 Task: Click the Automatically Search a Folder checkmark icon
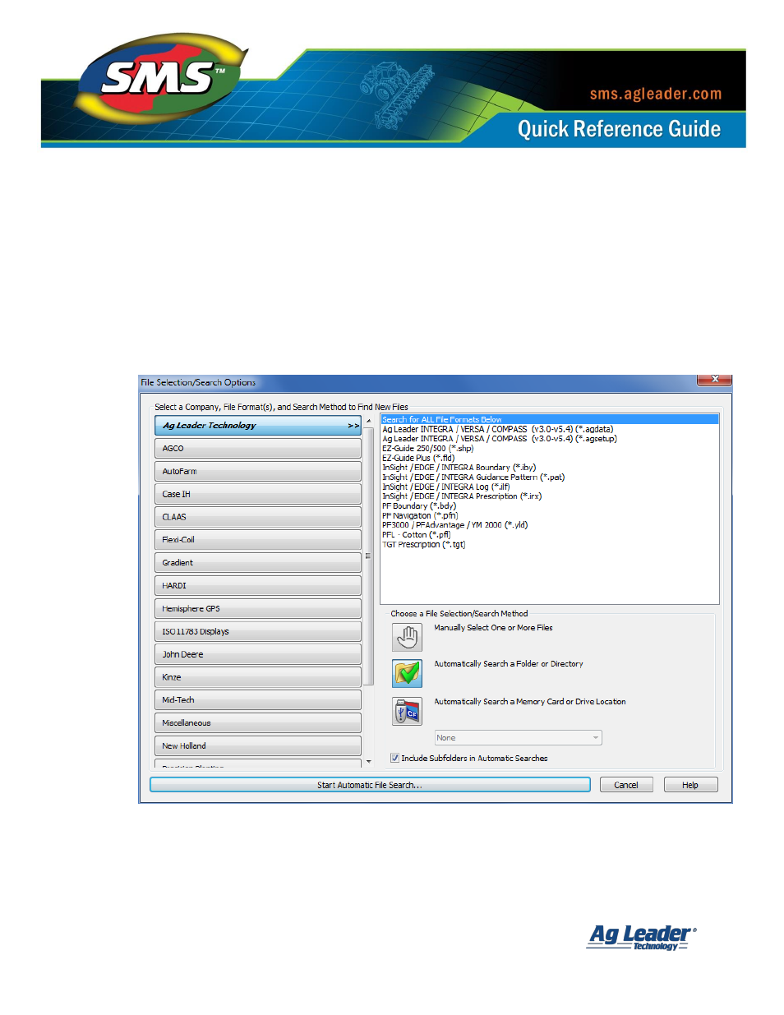click(x=407, y=674)
